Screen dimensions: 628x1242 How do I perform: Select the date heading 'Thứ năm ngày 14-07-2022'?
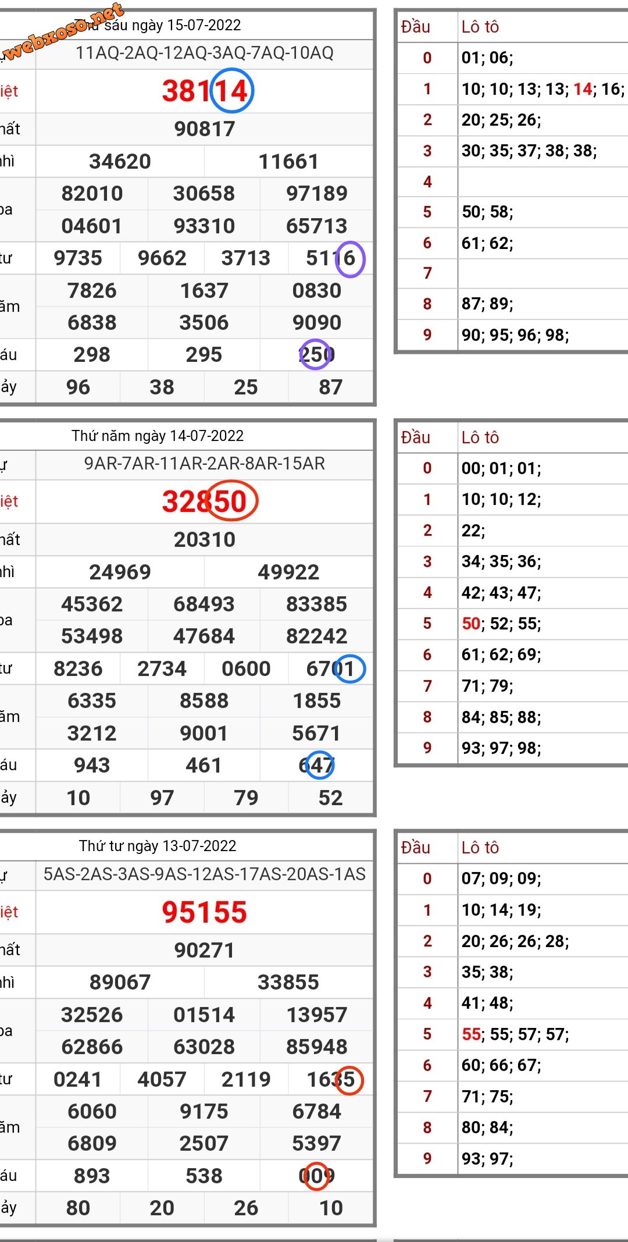[x=158, y=436]
